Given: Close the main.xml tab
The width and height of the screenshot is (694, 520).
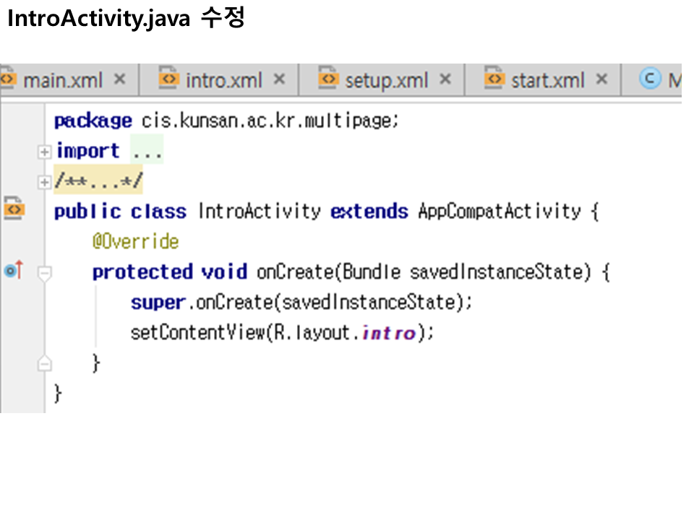Looking at the screenshot, I should pyautogui.click(x=120, y=79).
